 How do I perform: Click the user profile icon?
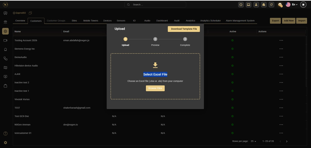(x=256, y=5)
